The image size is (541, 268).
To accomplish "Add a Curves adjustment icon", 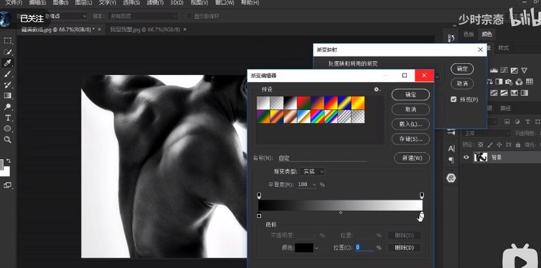I will point(504,70).
